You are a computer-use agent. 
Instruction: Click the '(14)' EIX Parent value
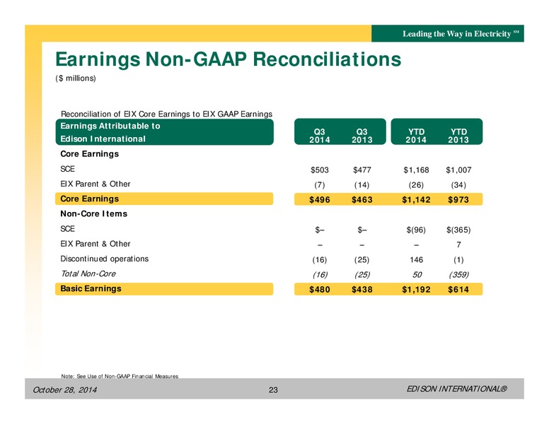(362, 184)
